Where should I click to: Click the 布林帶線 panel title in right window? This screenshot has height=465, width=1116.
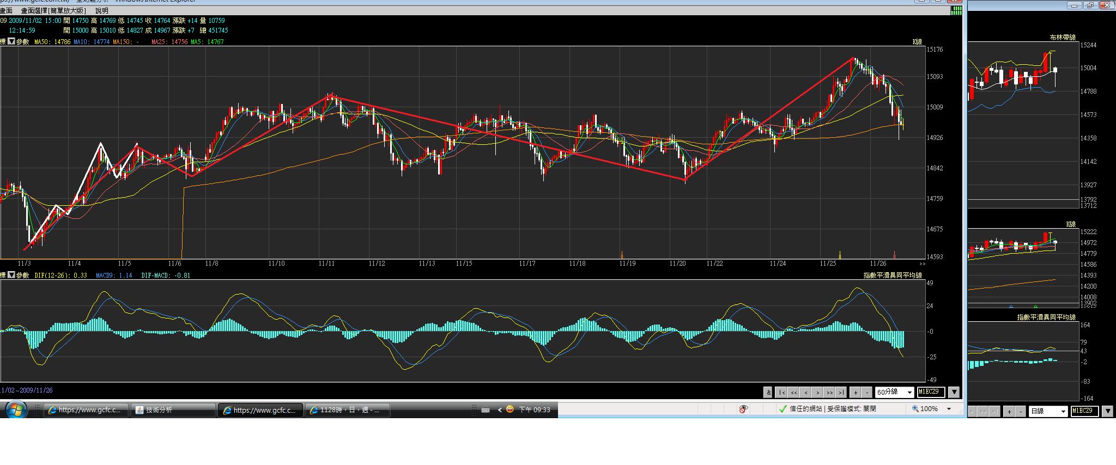click(x=1063, y=38)
